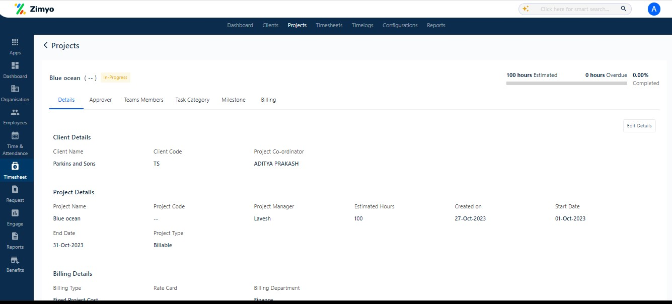Click the Edit Details button
The image size is (672, 304).
click(x=639, y=126)
